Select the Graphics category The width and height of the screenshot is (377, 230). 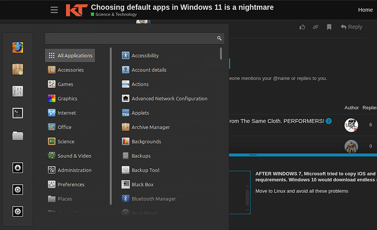(67, 98)
